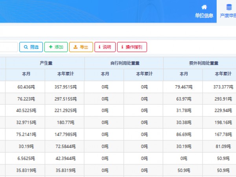The height and width of the screenshot is (177, 236).
Task: Click the plus icon in 添加 button
Action: (x=50, y=47)
